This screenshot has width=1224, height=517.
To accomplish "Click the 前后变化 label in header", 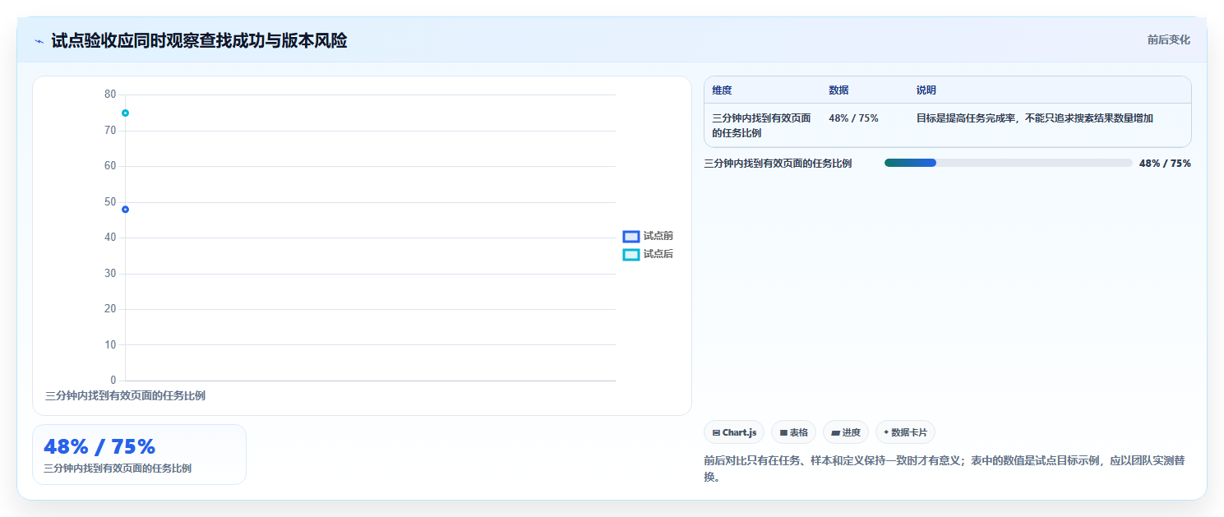I will pyautogui.click(x=1168, y=40).
